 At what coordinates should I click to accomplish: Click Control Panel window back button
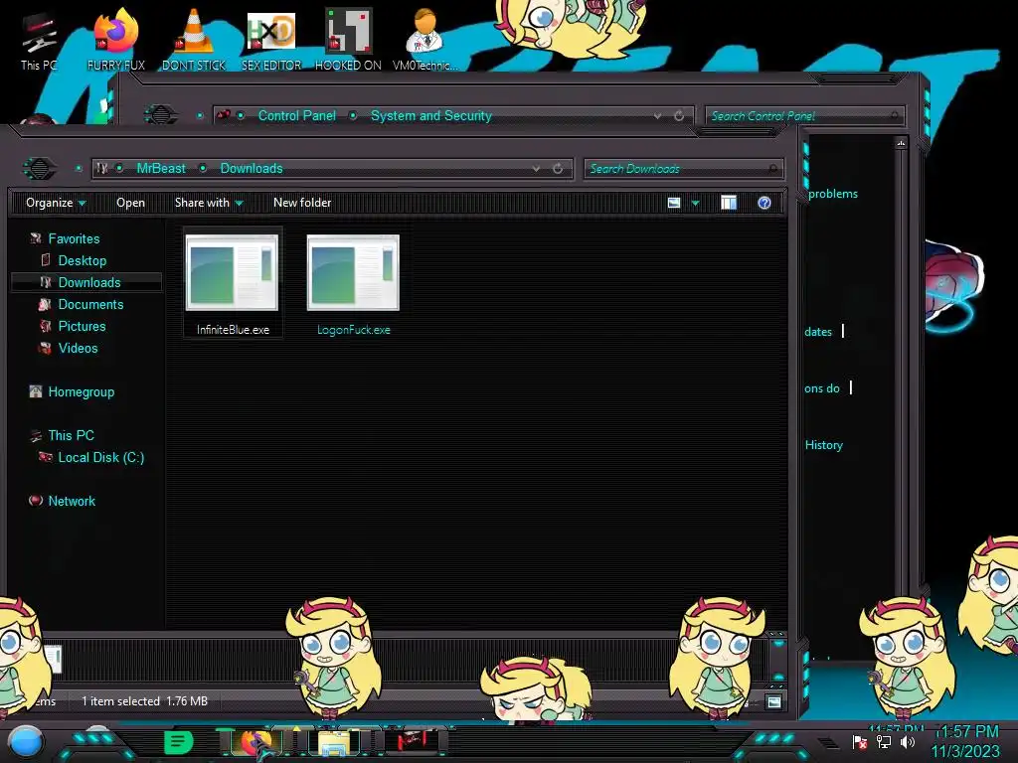coord(160,115)
